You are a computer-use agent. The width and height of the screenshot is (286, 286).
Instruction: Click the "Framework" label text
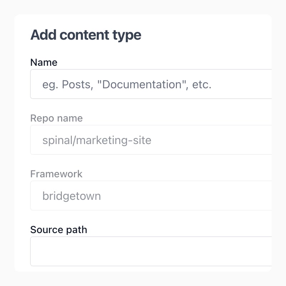[56, 174]
